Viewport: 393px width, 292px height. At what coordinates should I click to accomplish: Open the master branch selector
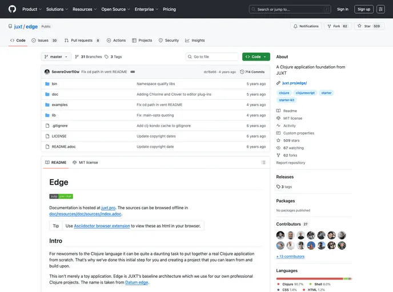click(56, 57)
